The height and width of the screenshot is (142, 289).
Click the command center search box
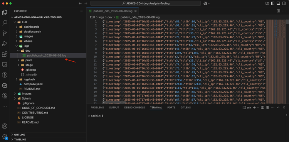click(x=145, y=3)
